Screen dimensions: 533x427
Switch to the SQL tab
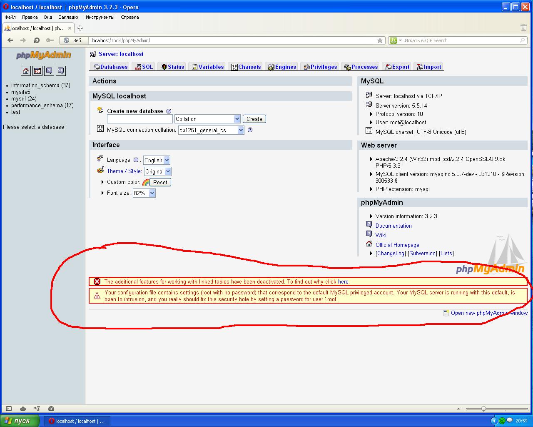click(144, 67)
